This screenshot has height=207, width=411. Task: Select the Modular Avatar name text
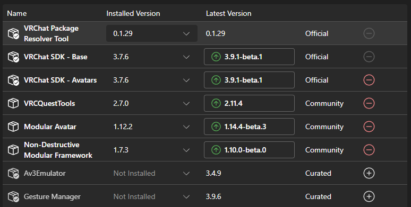(x=50, y=127)
